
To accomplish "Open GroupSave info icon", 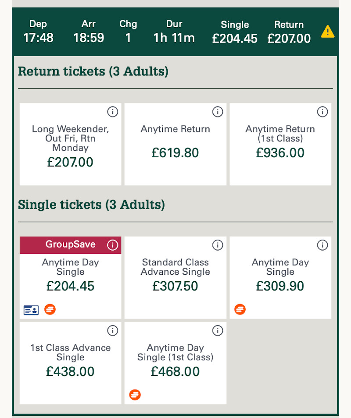I will [113, 245].
